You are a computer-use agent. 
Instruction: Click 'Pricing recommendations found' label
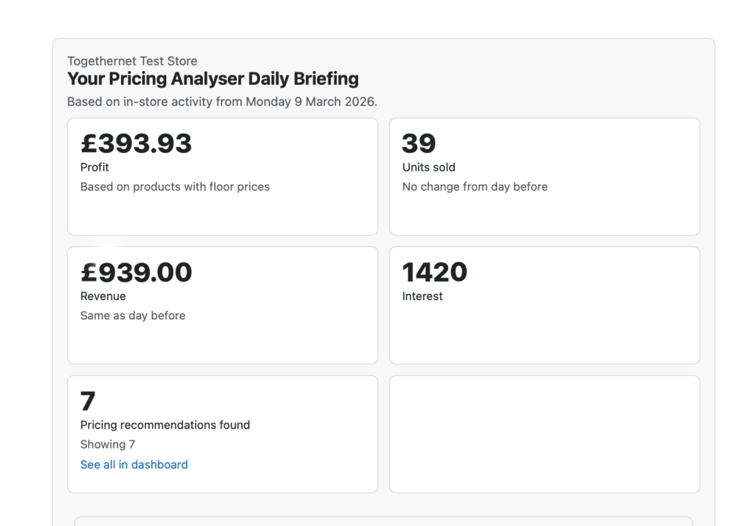click(165, 425)
